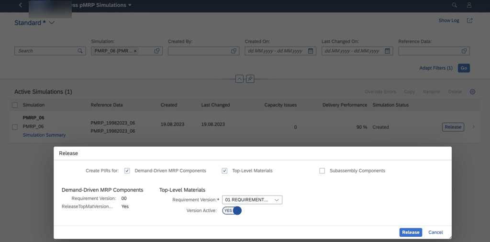The image size is (490, 242).
Task: Click the blue Release button in the dialog
Action: click(411, 232)
